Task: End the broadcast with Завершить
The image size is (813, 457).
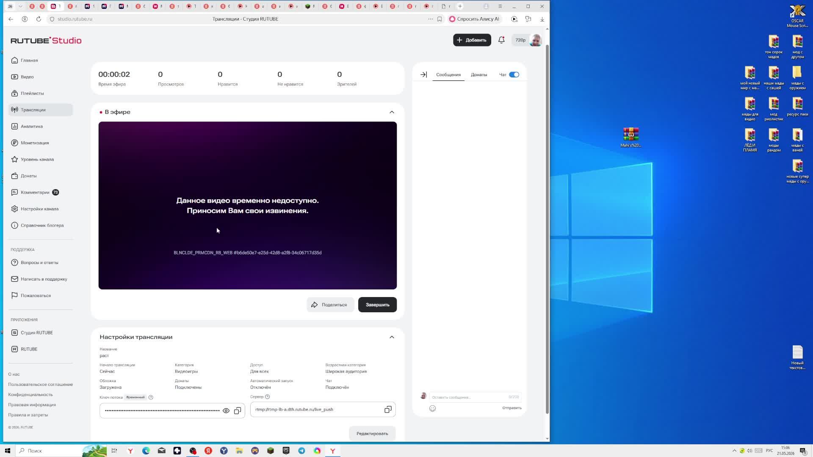Action: pyautogui.click(x=377, y=305)
